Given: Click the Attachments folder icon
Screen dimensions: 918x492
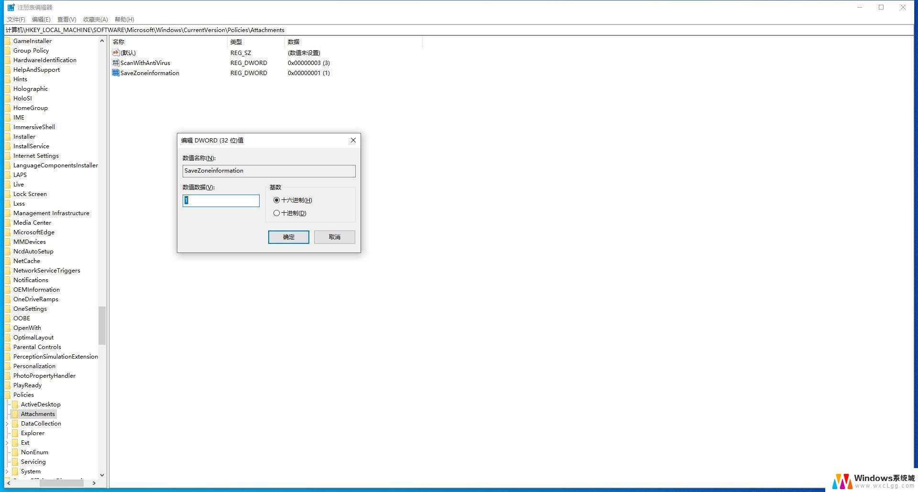Looking at the screenshot, I should (15, 414).
